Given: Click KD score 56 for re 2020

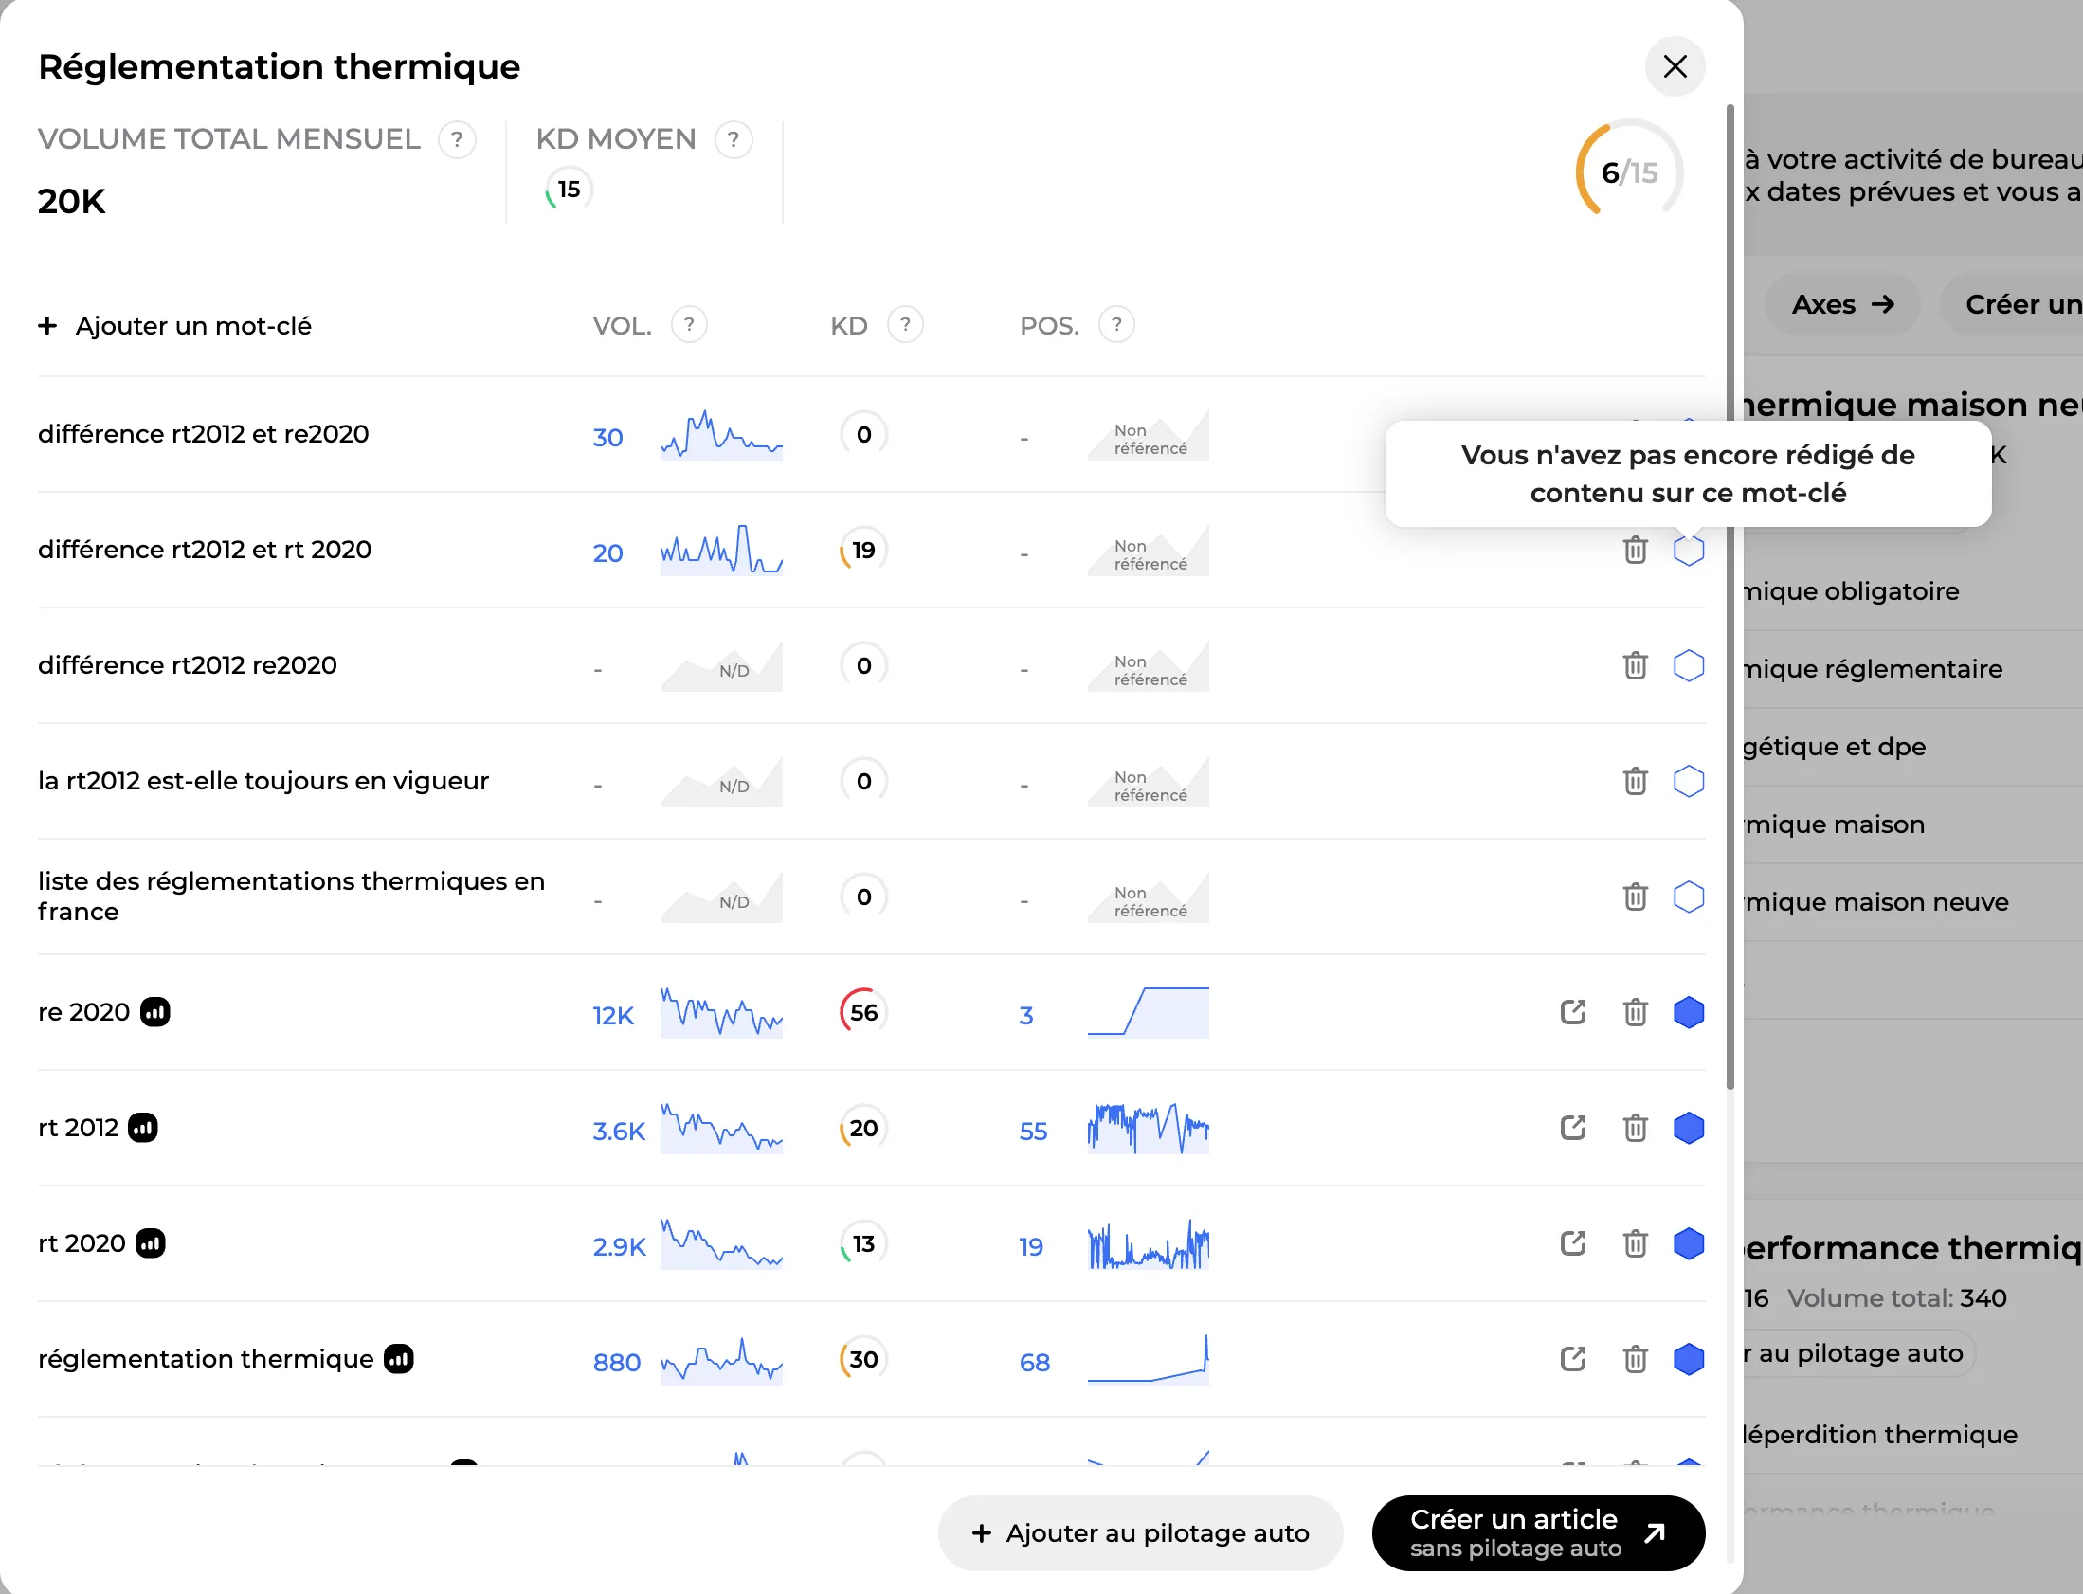Looking at the screenshot, I should 863,1012.
